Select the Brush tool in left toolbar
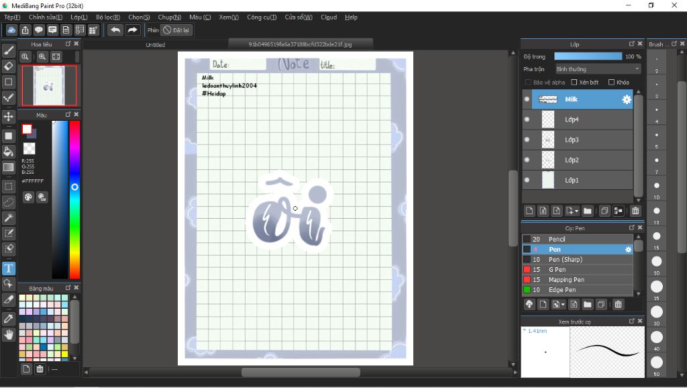This screenshot has width=687, height=388. (x=8, y=50)
